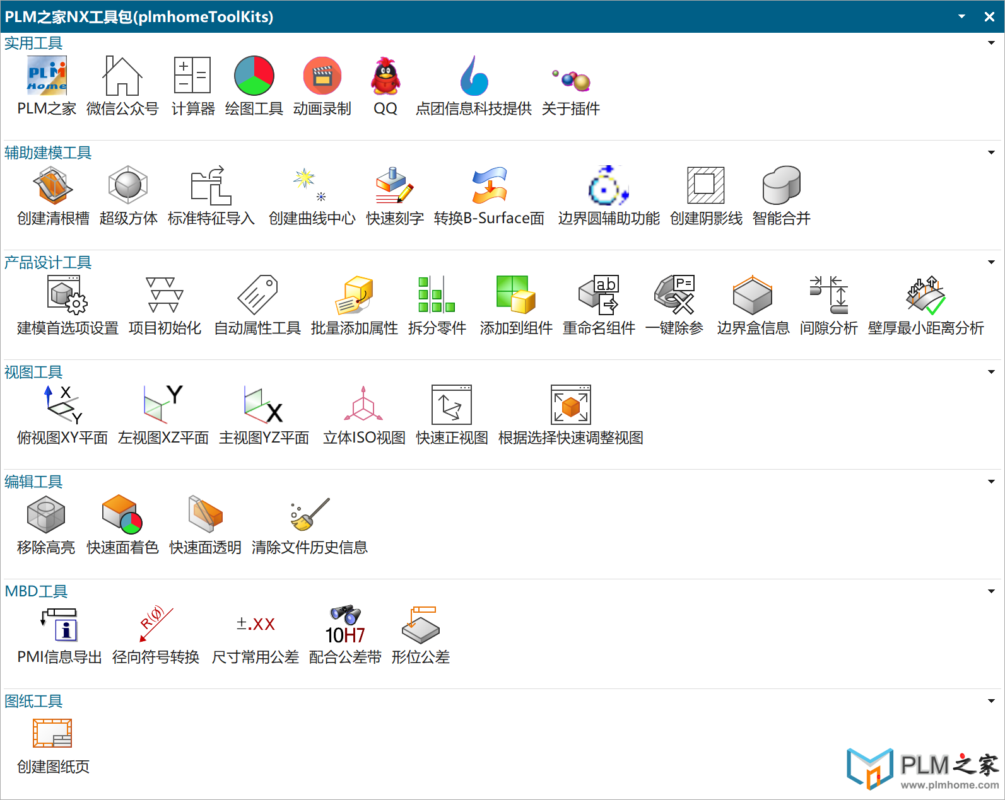Screen dimensions: 1005x800
Task: Collapse the 辅助建模工具 section arrow
Action: (991, 153)
